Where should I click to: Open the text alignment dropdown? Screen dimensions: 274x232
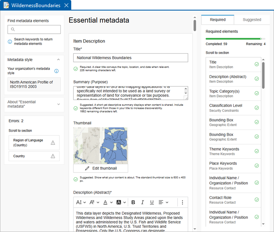coord(164,202)
